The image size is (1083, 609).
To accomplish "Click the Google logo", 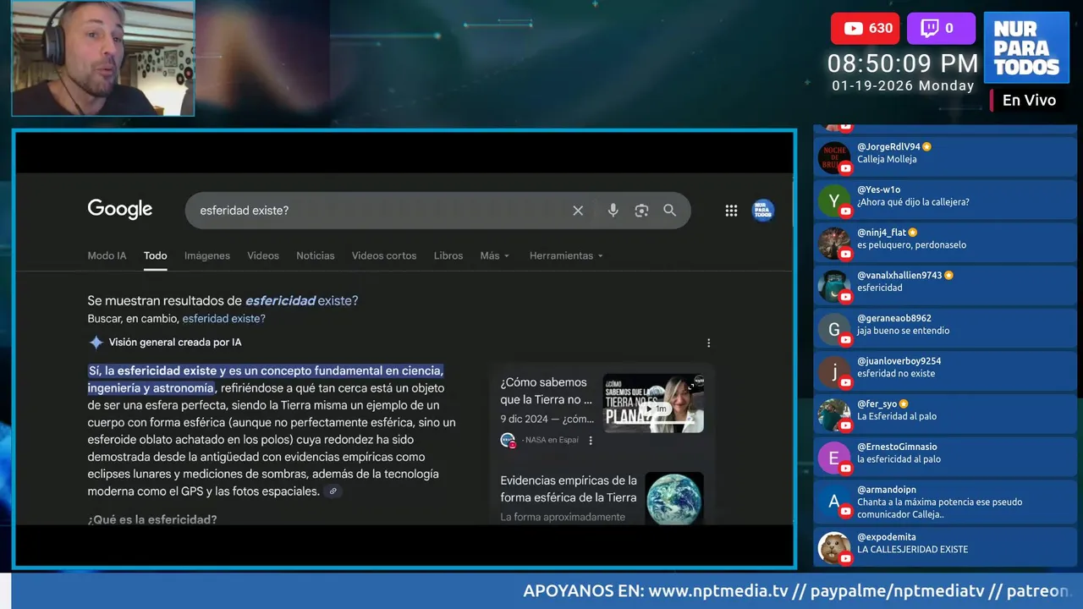I will (120, 210).
